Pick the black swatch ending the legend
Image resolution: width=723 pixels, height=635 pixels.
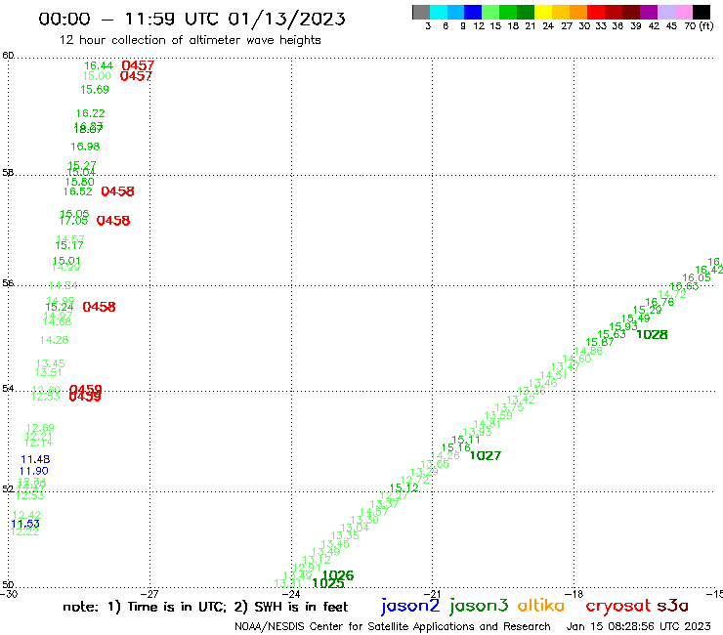pos(702,12)
